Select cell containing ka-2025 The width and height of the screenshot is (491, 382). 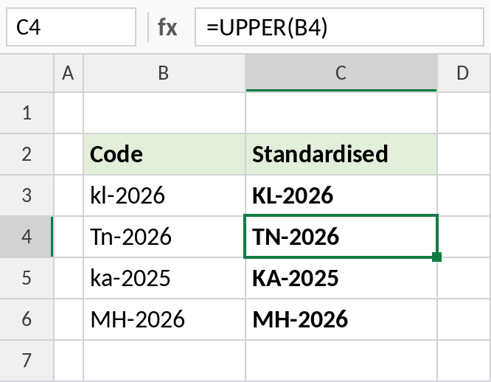click(x=164, y=278)
